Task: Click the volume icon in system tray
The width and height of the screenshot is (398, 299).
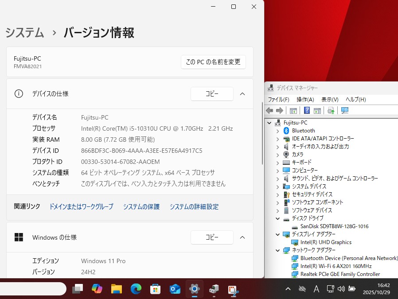Action: tap(341, 289)
